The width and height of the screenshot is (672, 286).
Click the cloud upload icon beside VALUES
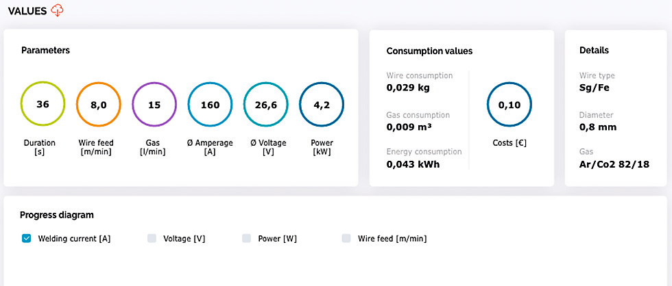(x=58, y=10)
